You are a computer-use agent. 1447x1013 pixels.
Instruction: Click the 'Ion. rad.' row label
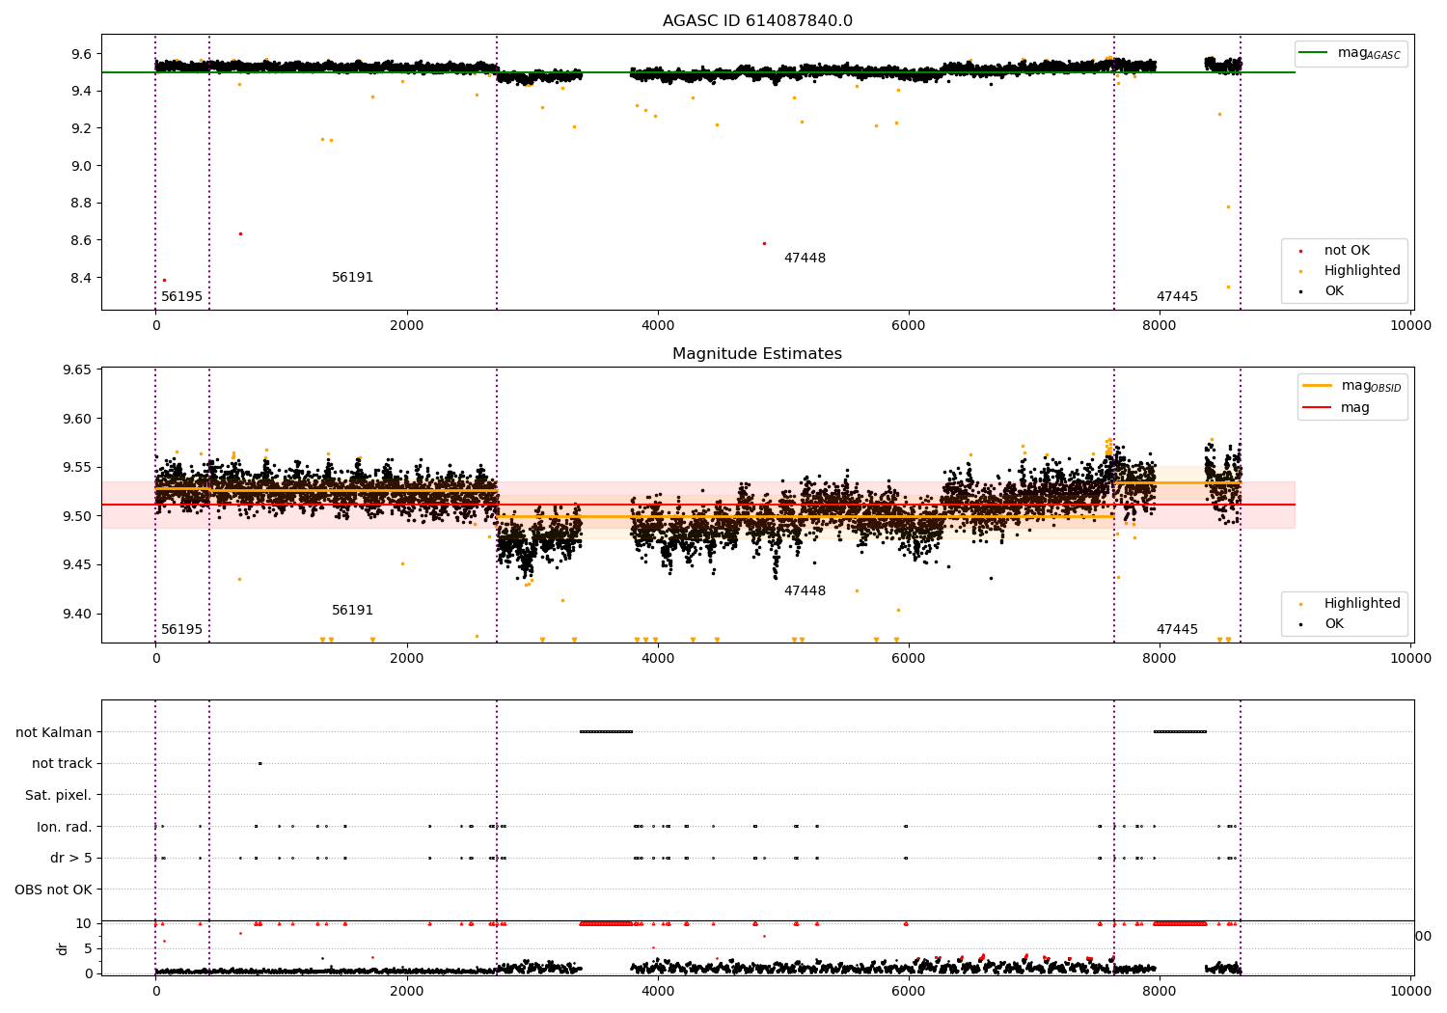coord(65,827)
